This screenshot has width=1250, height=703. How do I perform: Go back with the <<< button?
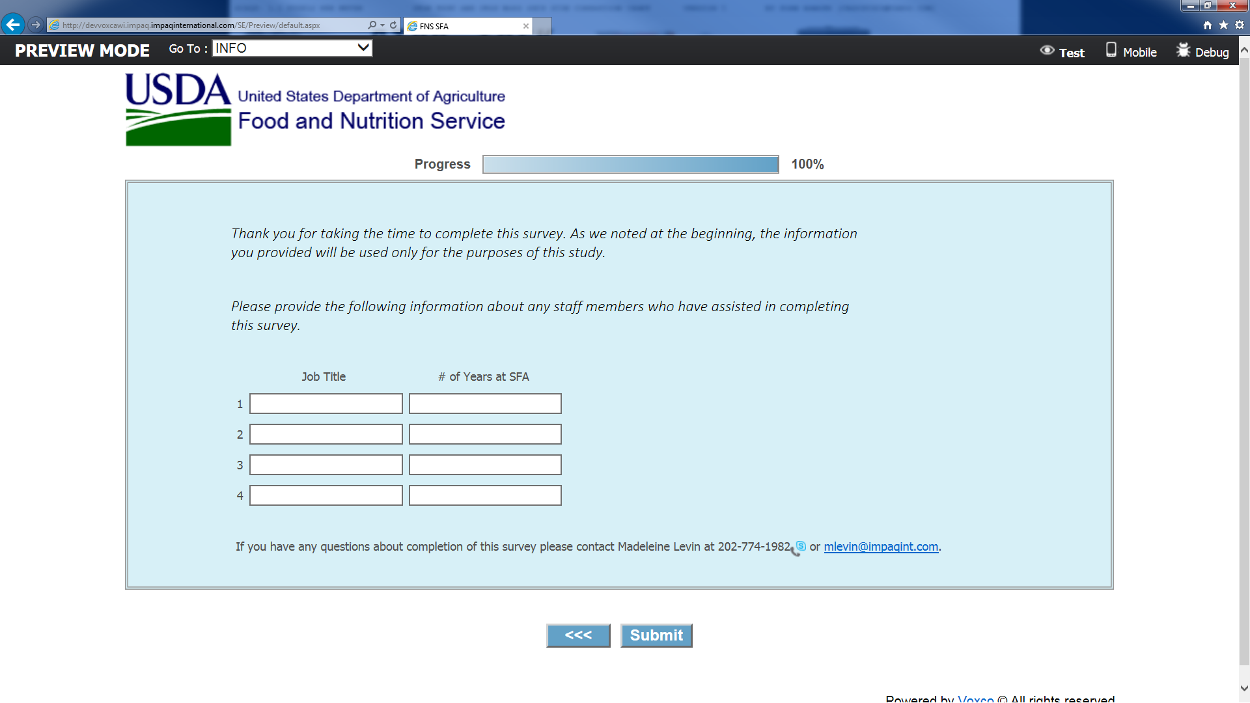coord(578,635)
